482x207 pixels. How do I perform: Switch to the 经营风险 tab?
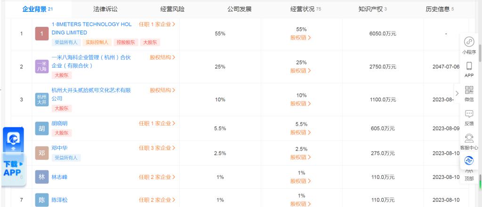[x=172, y=9]
